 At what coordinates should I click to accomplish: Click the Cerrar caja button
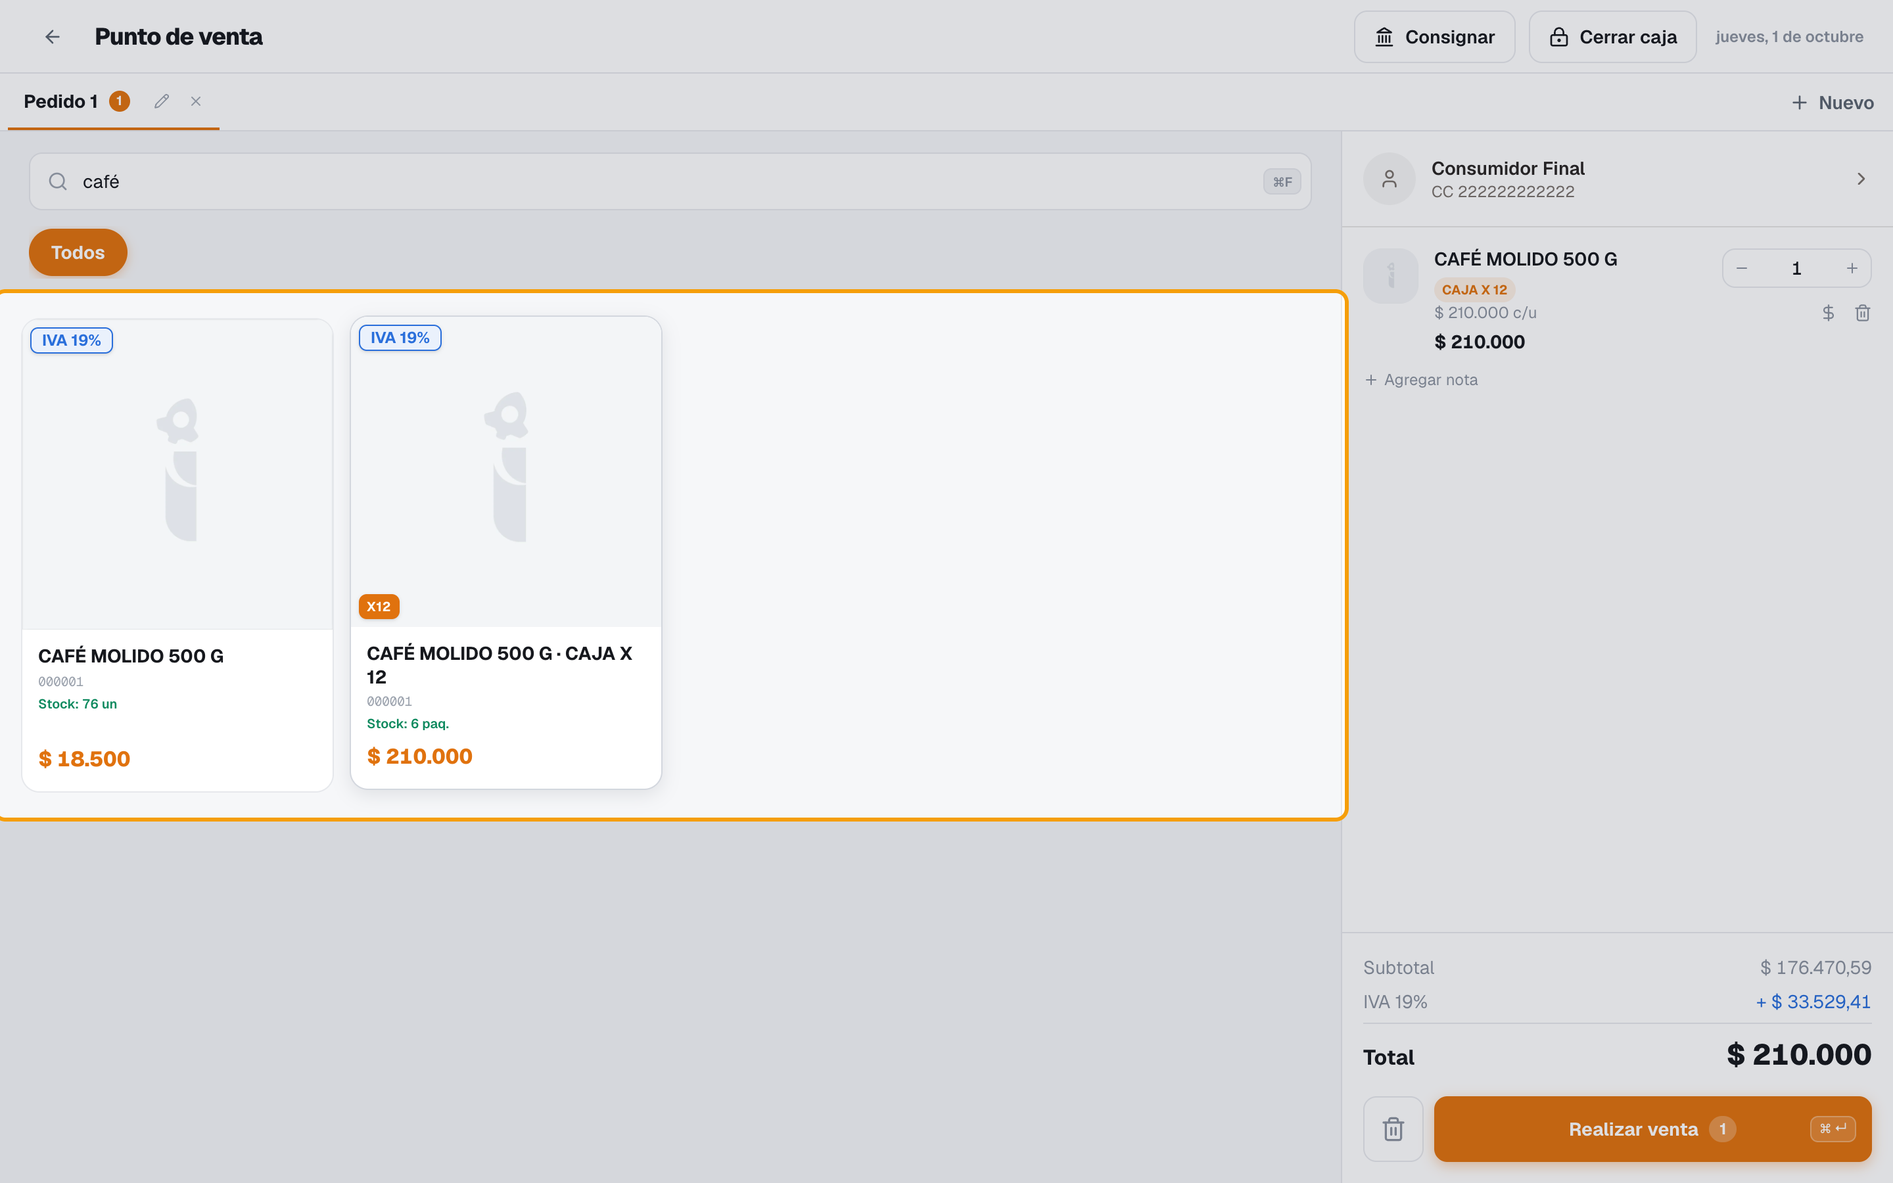(x=1612, y=37)
